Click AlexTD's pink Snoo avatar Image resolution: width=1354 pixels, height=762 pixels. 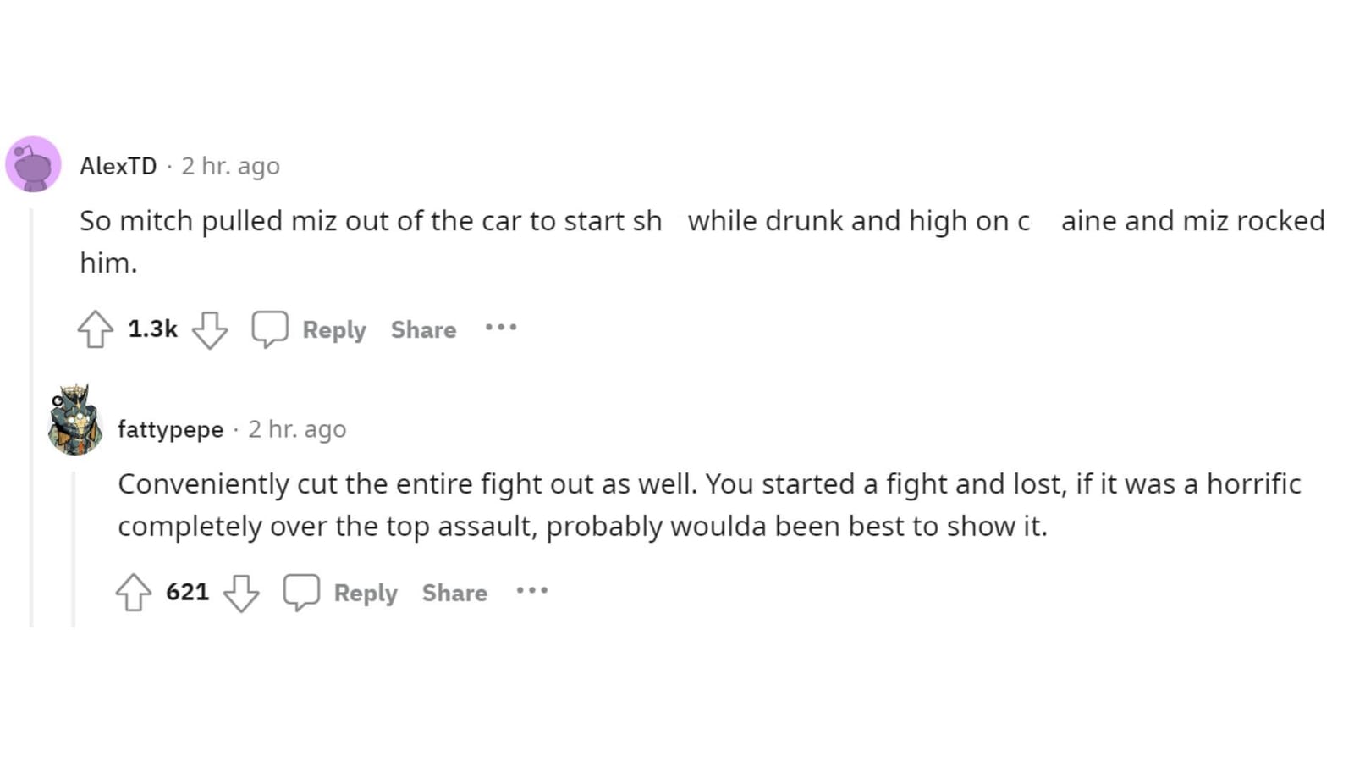tap(34, 164)
